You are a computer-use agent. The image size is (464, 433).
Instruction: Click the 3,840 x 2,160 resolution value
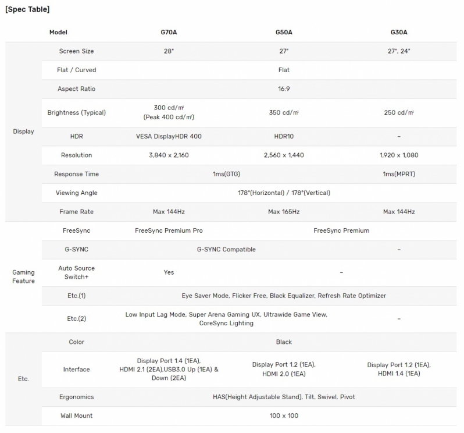[169, 155]
